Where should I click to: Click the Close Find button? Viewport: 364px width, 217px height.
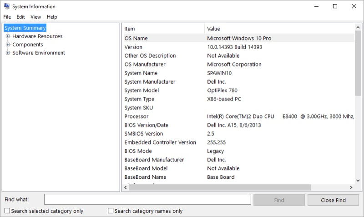tap(333, 200)
